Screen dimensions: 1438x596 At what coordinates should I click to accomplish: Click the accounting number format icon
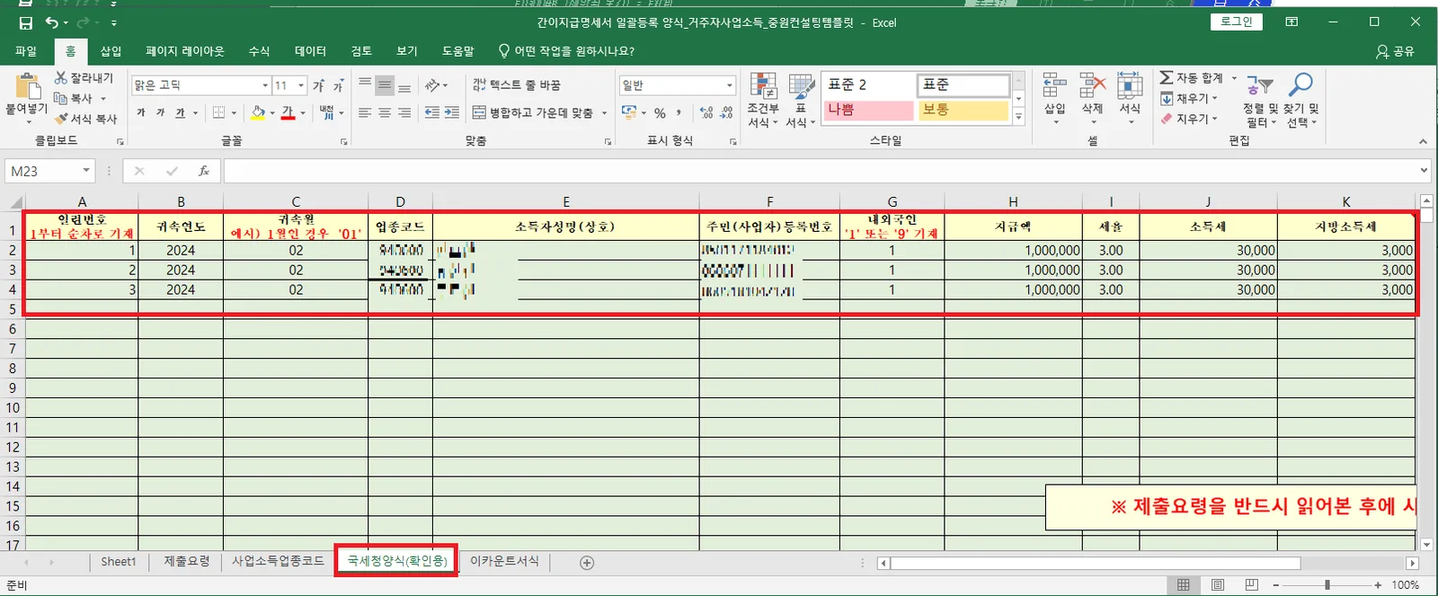(x=629, y=112)
